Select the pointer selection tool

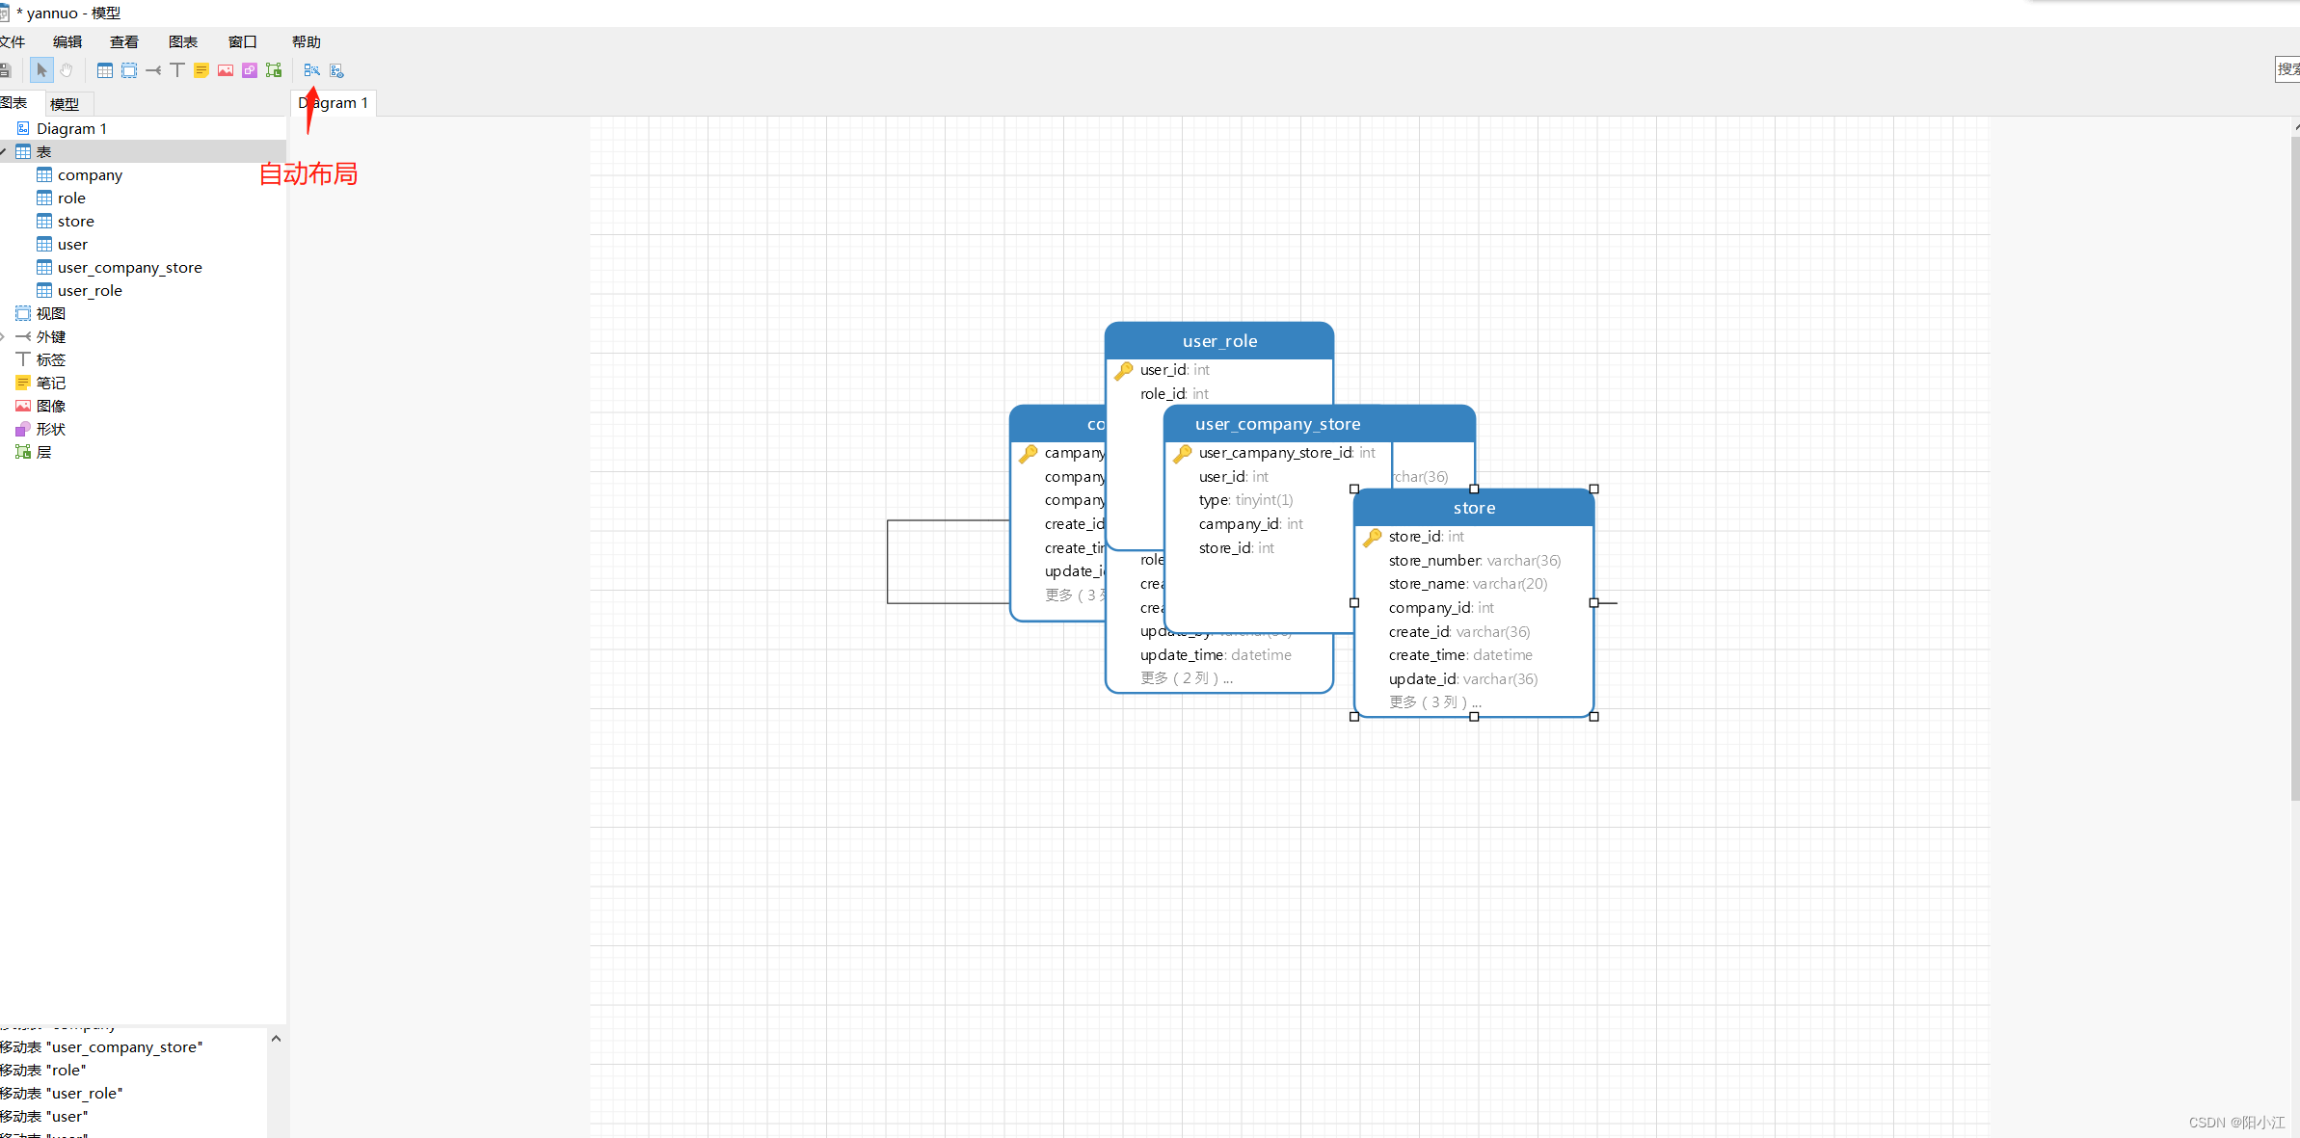click(41, 70)
